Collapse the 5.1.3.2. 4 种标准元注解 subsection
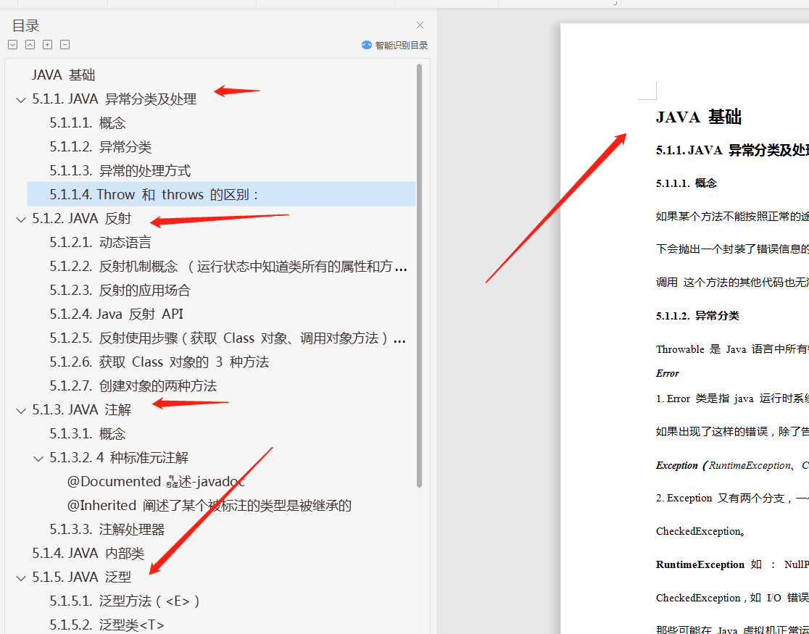809x634 pixels. click(x=38, y=459)
